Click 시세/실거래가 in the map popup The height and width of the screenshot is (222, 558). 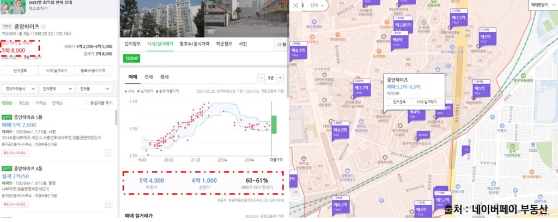(427, 102)
